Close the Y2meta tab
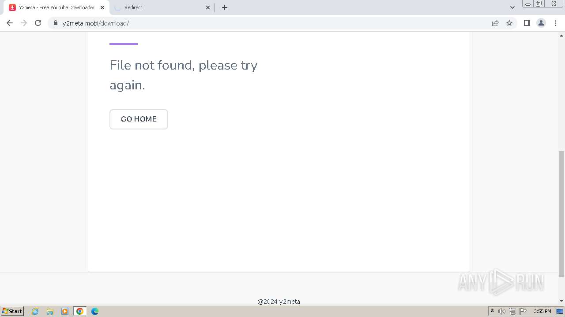Image resolution: width=565 pixels, height=317 pixels. 102,7
